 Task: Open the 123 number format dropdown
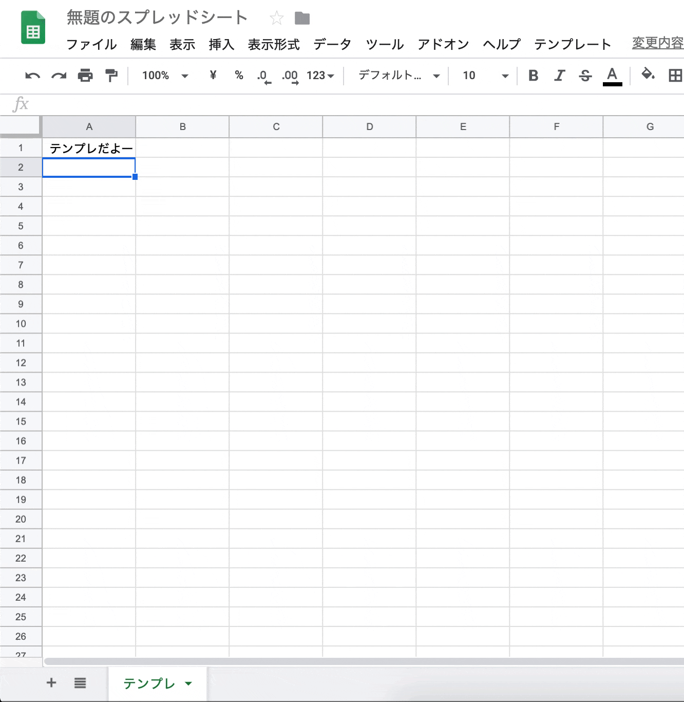click(318, 76)
